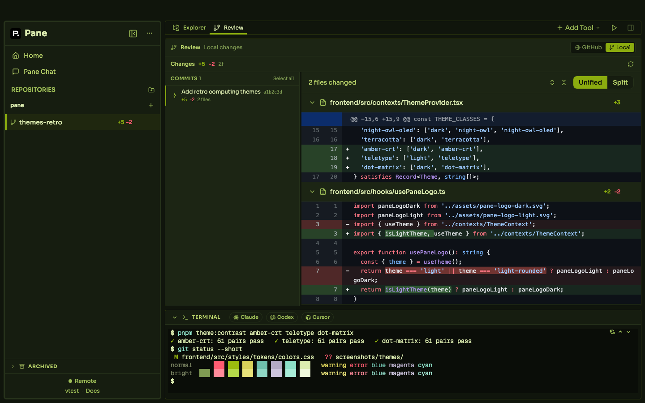Image resolution: width=645 pixels, height=403 pixels.
Task: Open the vtest link
Action: pos(72,391)
